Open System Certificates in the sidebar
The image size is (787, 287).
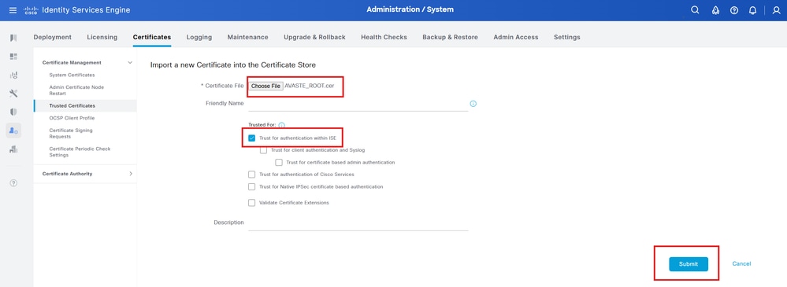point(72,75)
